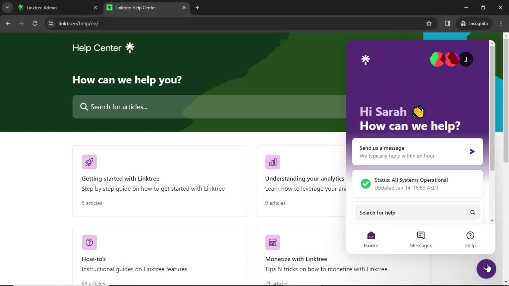Focus the Search for articles field
Screen dimensions: 509x286
[x=209, y=107]
